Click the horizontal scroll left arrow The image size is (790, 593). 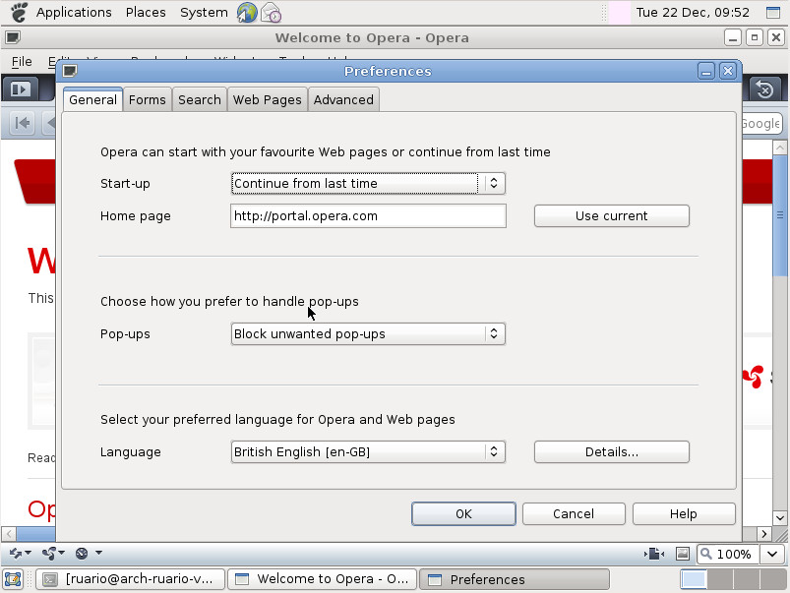coord(9,534)
